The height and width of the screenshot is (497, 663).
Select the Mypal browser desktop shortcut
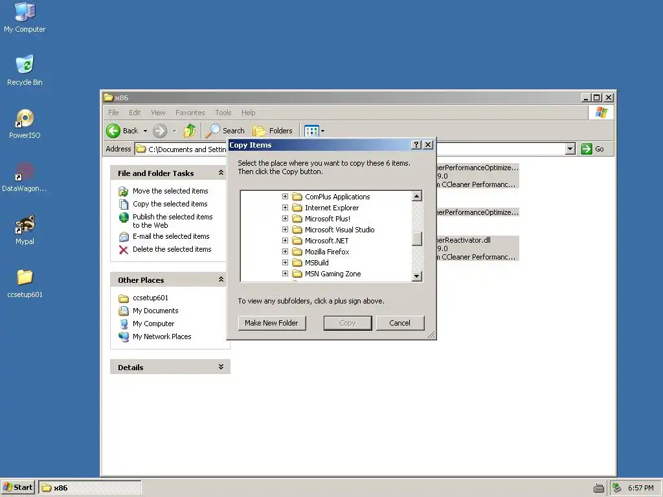click(x=25, y=230)
